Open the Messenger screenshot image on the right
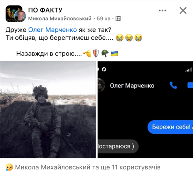 (145, 110)
